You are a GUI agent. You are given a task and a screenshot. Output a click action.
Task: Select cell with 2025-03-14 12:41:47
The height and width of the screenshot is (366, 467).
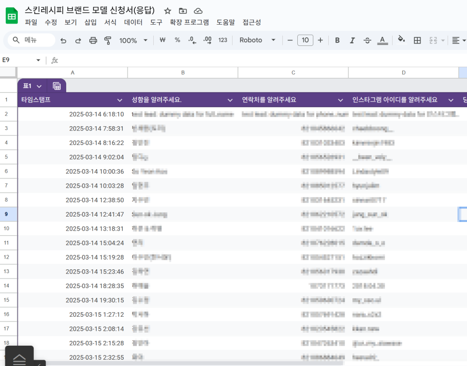(x=73, y=214)
